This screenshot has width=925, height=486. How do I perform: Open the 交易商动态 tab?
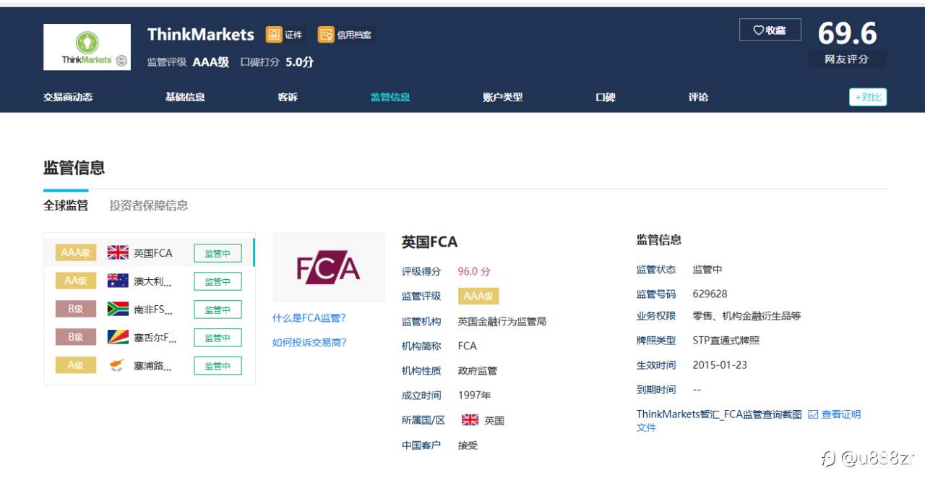68,97
